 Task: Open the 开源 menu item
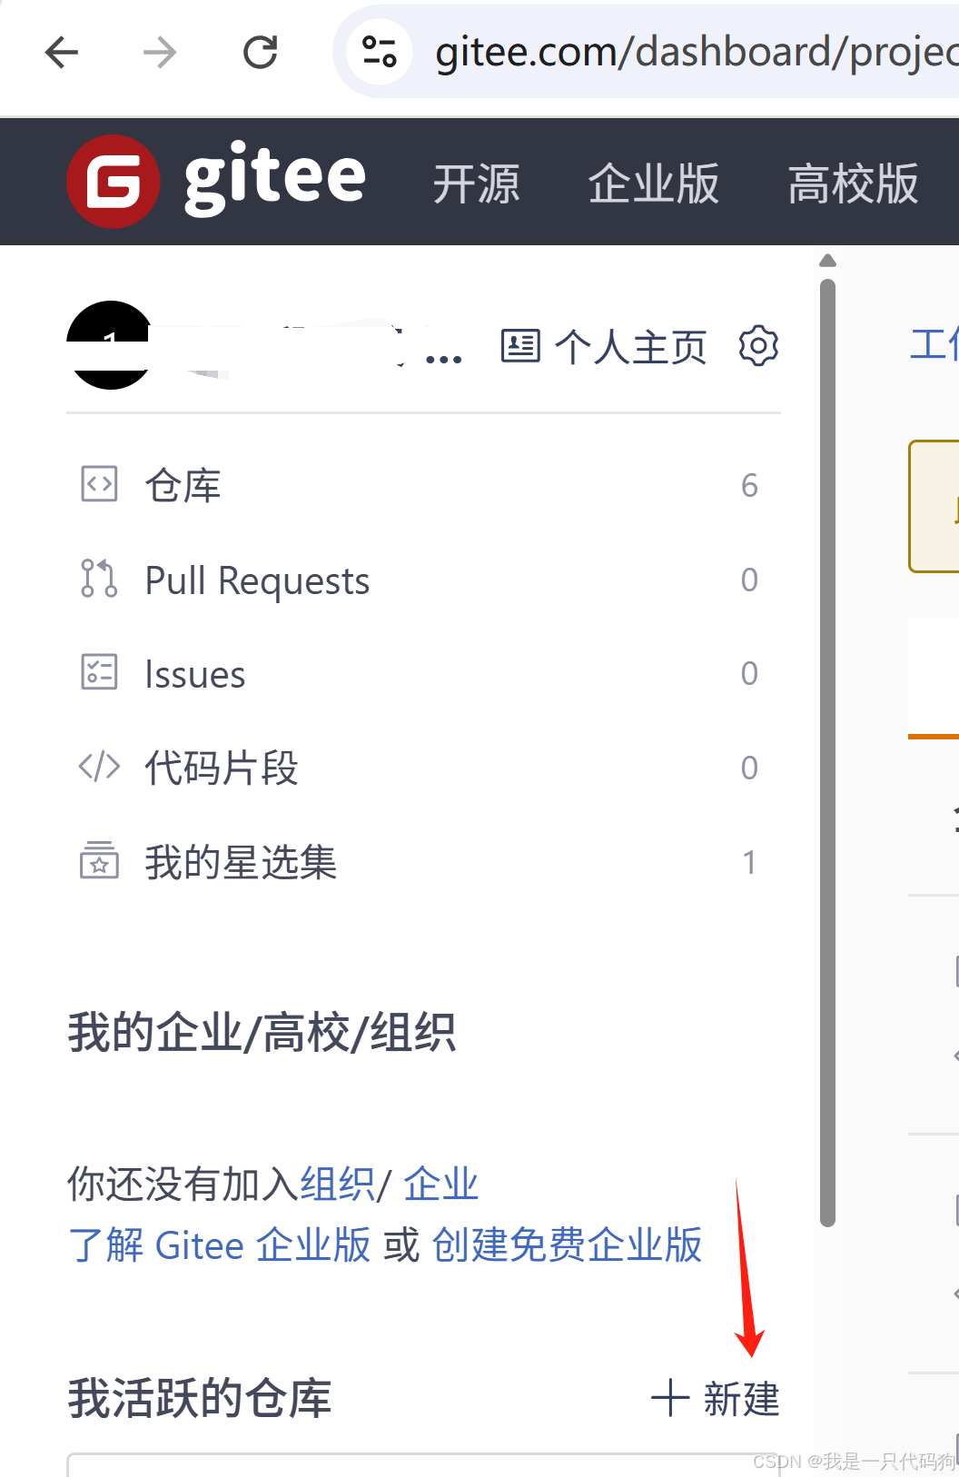[476, 183]
